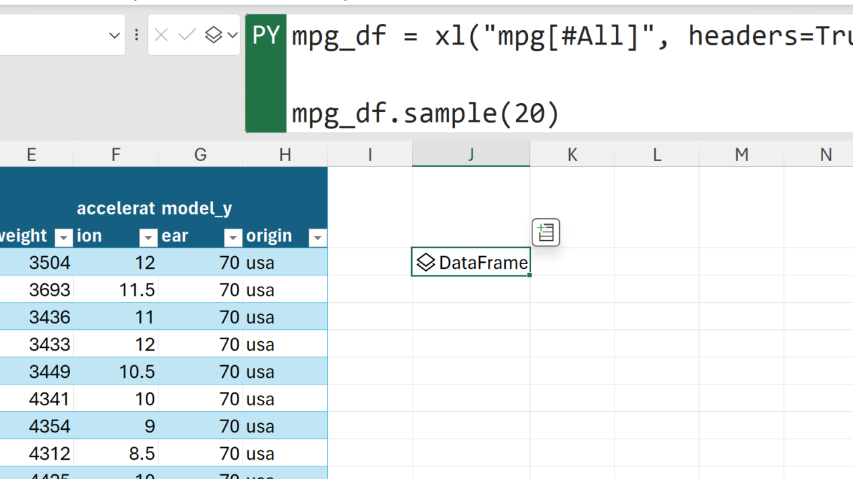Select the cell containing the text DataFrame
The image size is (853, 479).
pyautogui.click(x=471, y=262)
